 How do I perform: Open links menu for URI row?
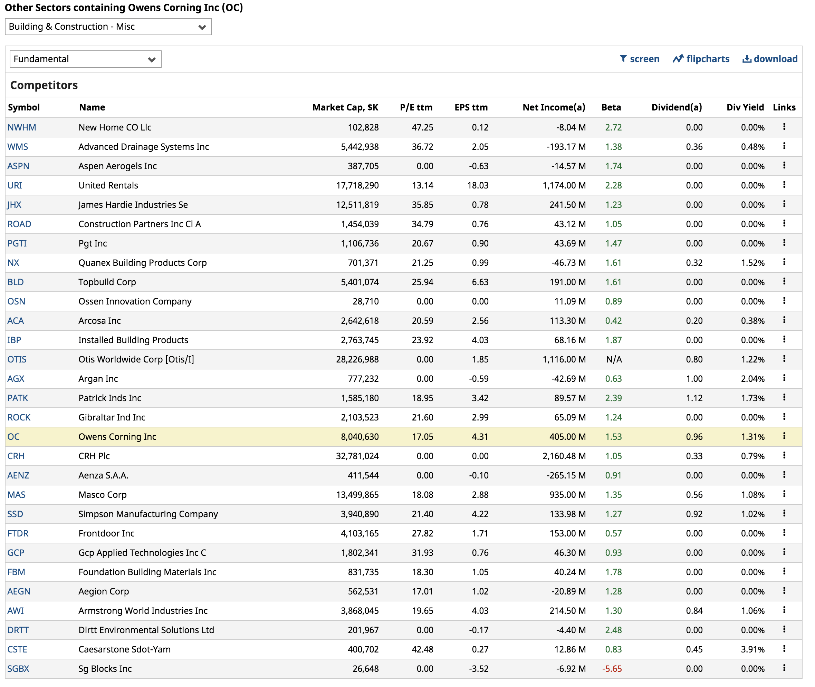[784, 185]
